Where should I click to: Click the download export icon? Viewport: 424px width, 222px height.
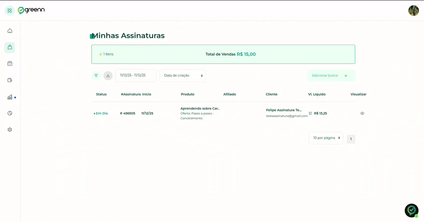coord(108,76)
